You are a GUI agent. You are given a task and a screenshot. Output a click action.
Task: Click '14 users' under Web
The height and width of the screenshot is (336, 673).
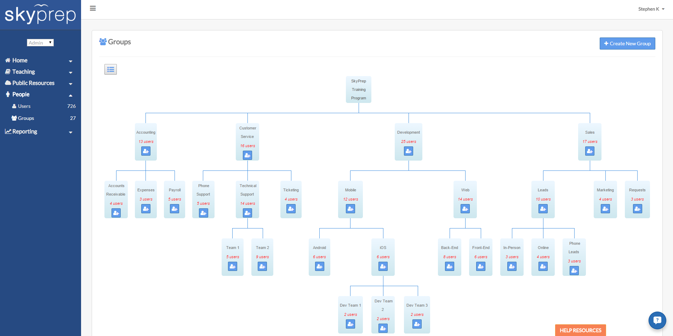point(465,199)
